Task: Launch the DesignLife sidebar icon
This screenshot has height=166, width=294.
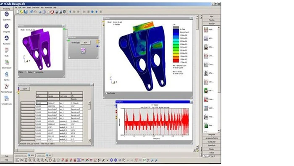Action: coord(7,26)
